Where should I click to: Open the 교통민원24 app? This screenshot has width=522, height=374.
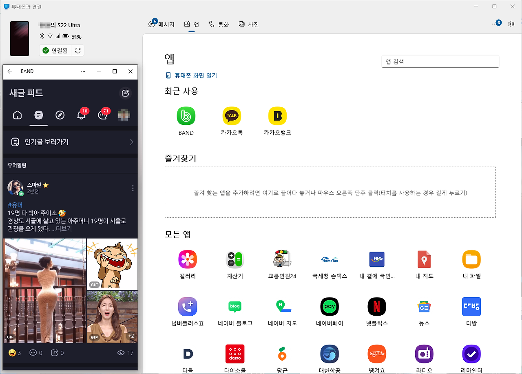pos(282,259)
